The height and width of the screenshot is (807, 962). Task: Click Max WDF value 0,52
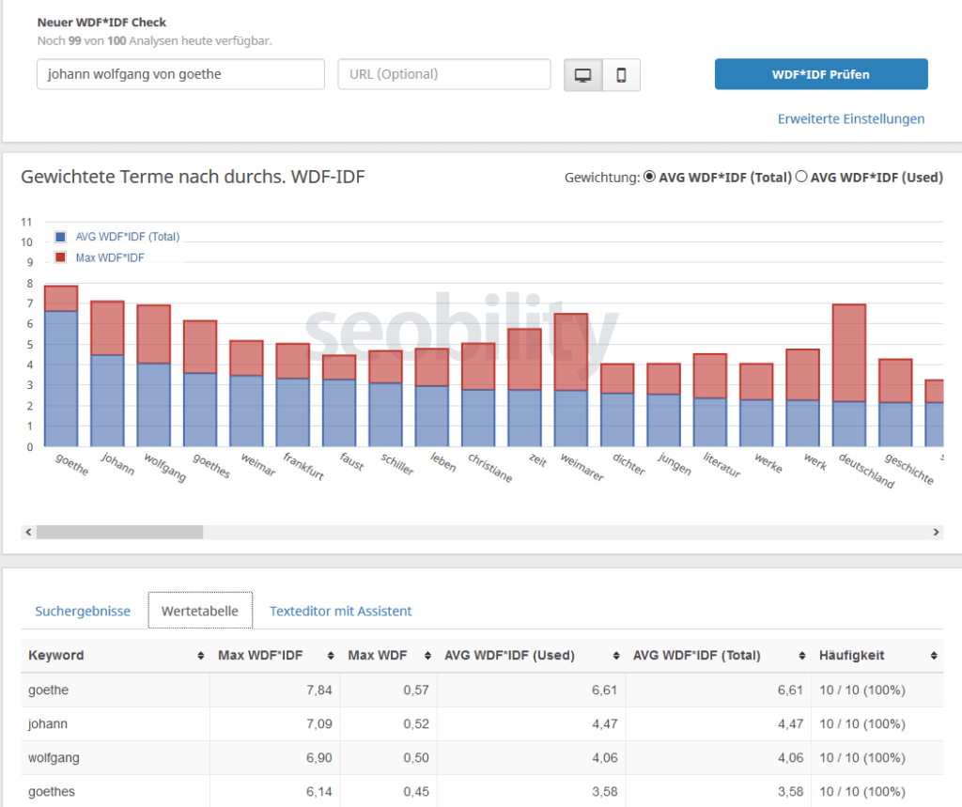416,724
